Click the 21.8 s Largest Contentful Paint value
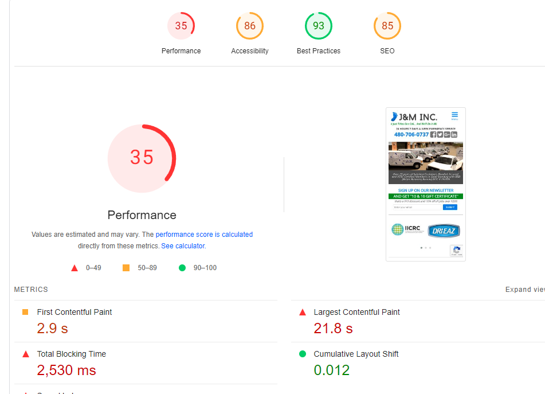 pos(333,328)
